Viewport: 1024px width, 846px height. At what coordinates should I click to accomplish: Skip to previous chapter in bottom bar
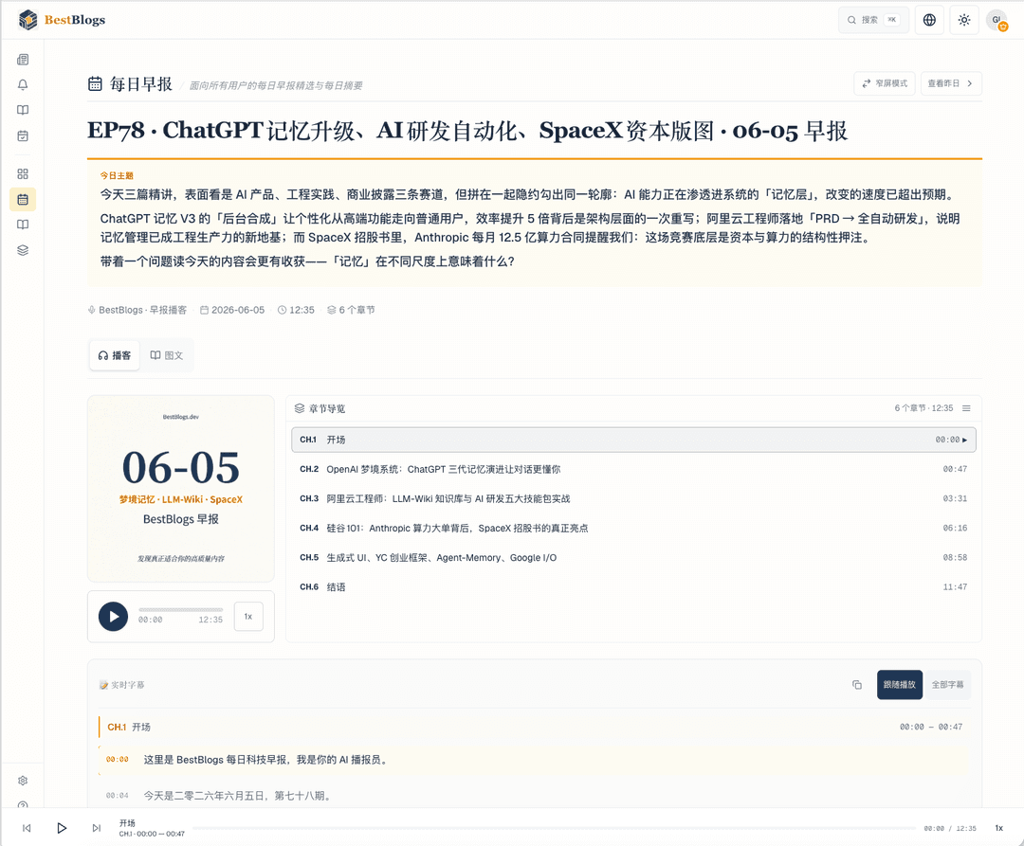pyautogui.click(x=27, y=828)
